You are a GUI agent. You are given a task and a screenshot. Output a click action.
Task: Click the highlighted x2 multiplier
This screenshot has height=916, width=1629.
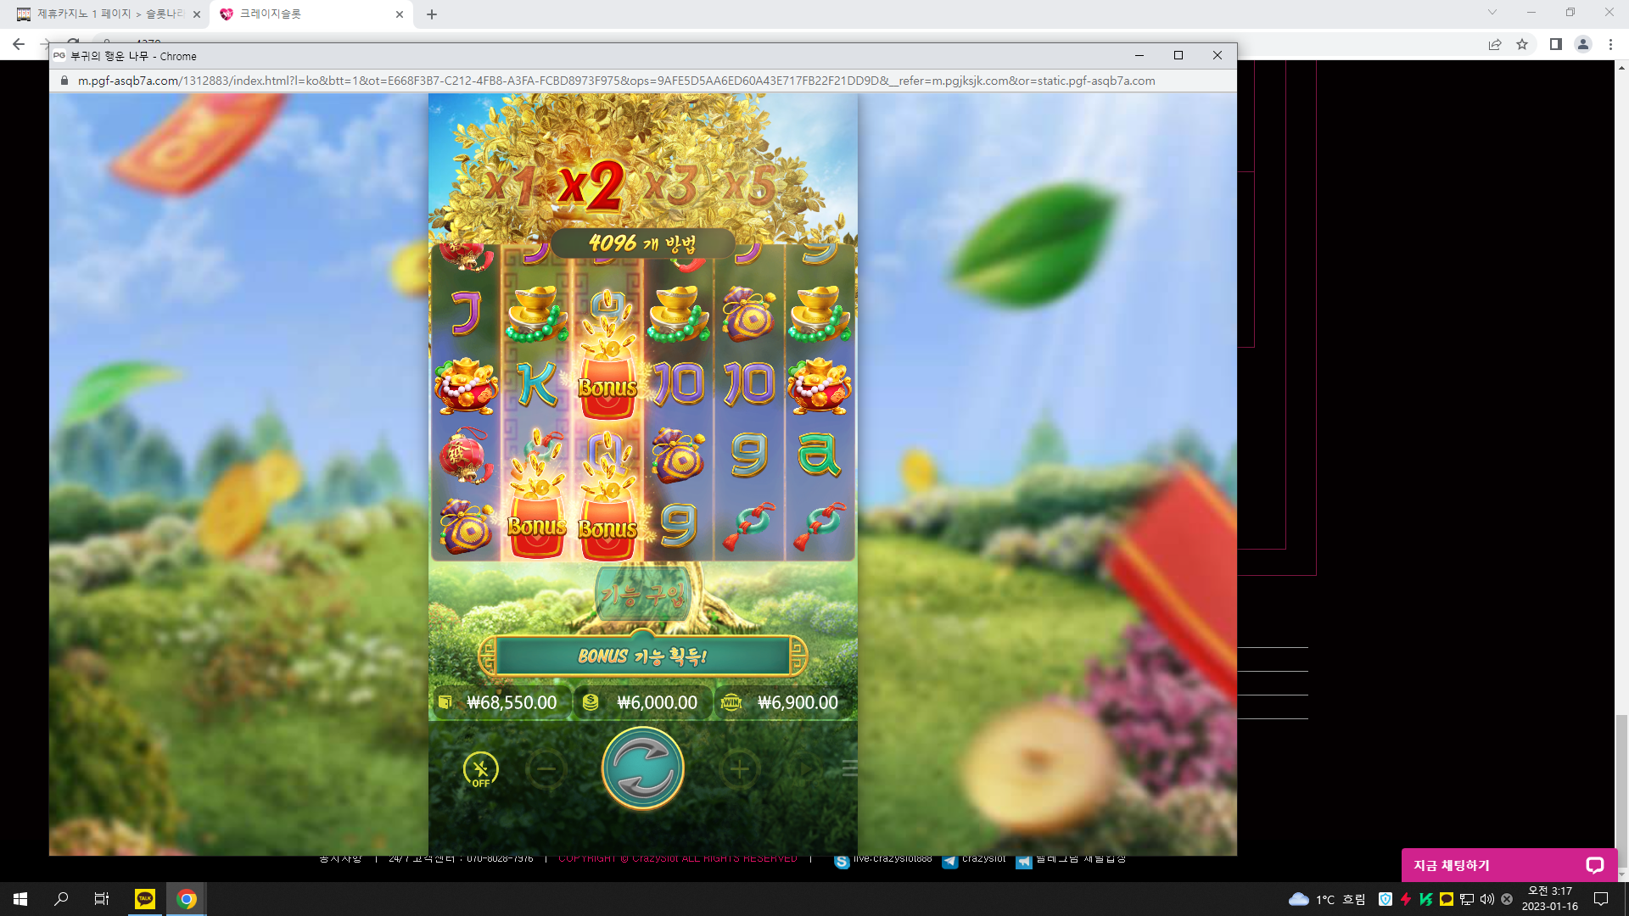tap(591, 185)
